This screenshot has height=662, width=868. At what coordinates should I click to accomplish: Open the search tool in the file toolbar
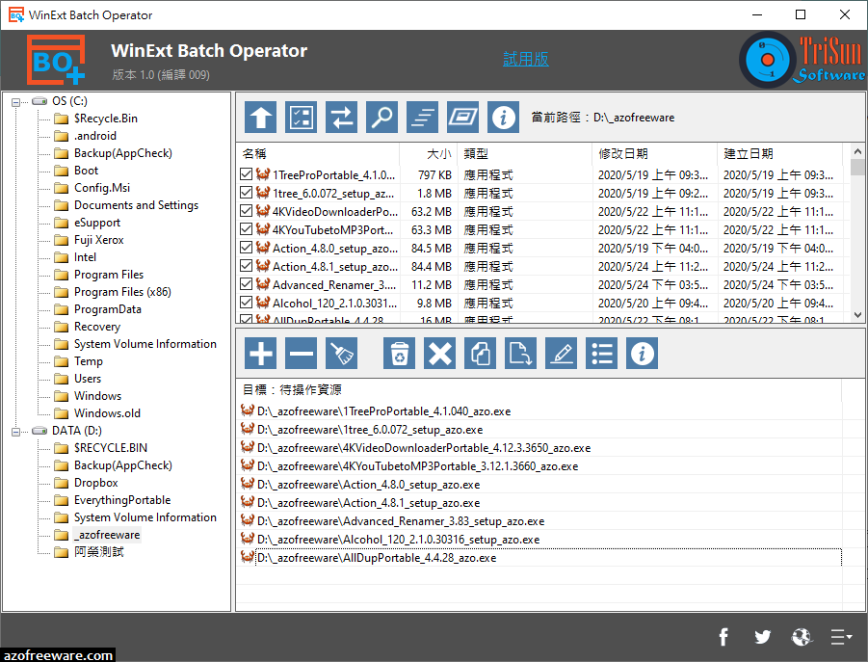click(381, 117)
